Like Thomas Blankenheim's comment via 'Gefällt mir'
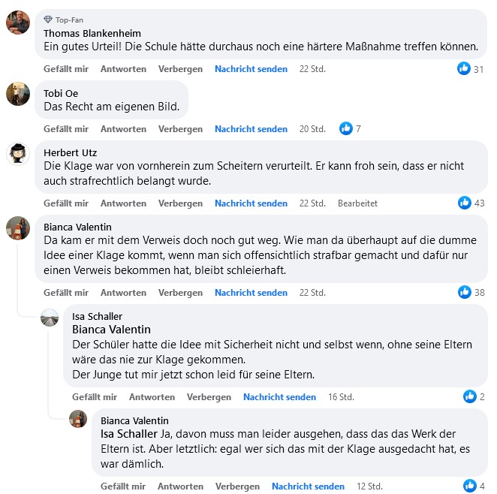Viewport: 497px width, 494px height. pos(66,69)
